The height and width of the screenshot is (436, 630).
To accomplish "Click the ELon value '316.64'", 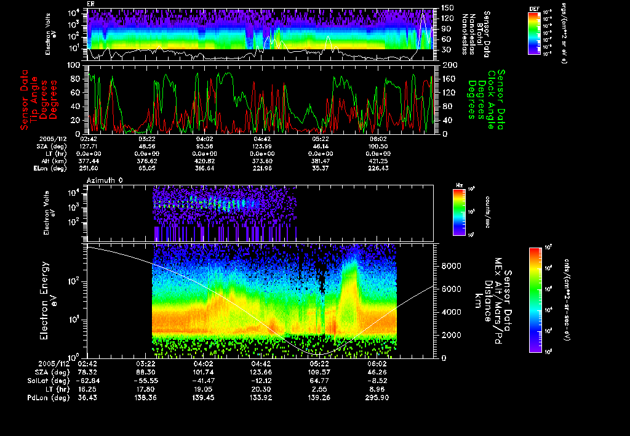I will (204, 169).
